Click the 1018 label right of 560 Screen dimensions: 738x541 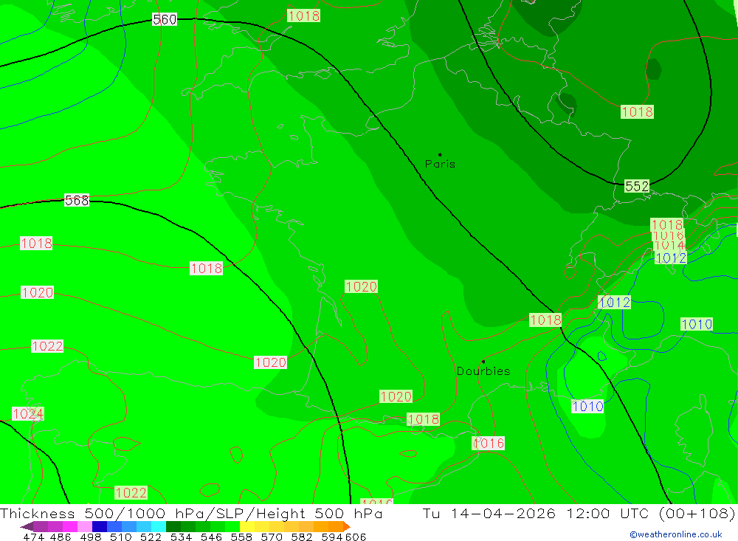(x=303, y=15)
